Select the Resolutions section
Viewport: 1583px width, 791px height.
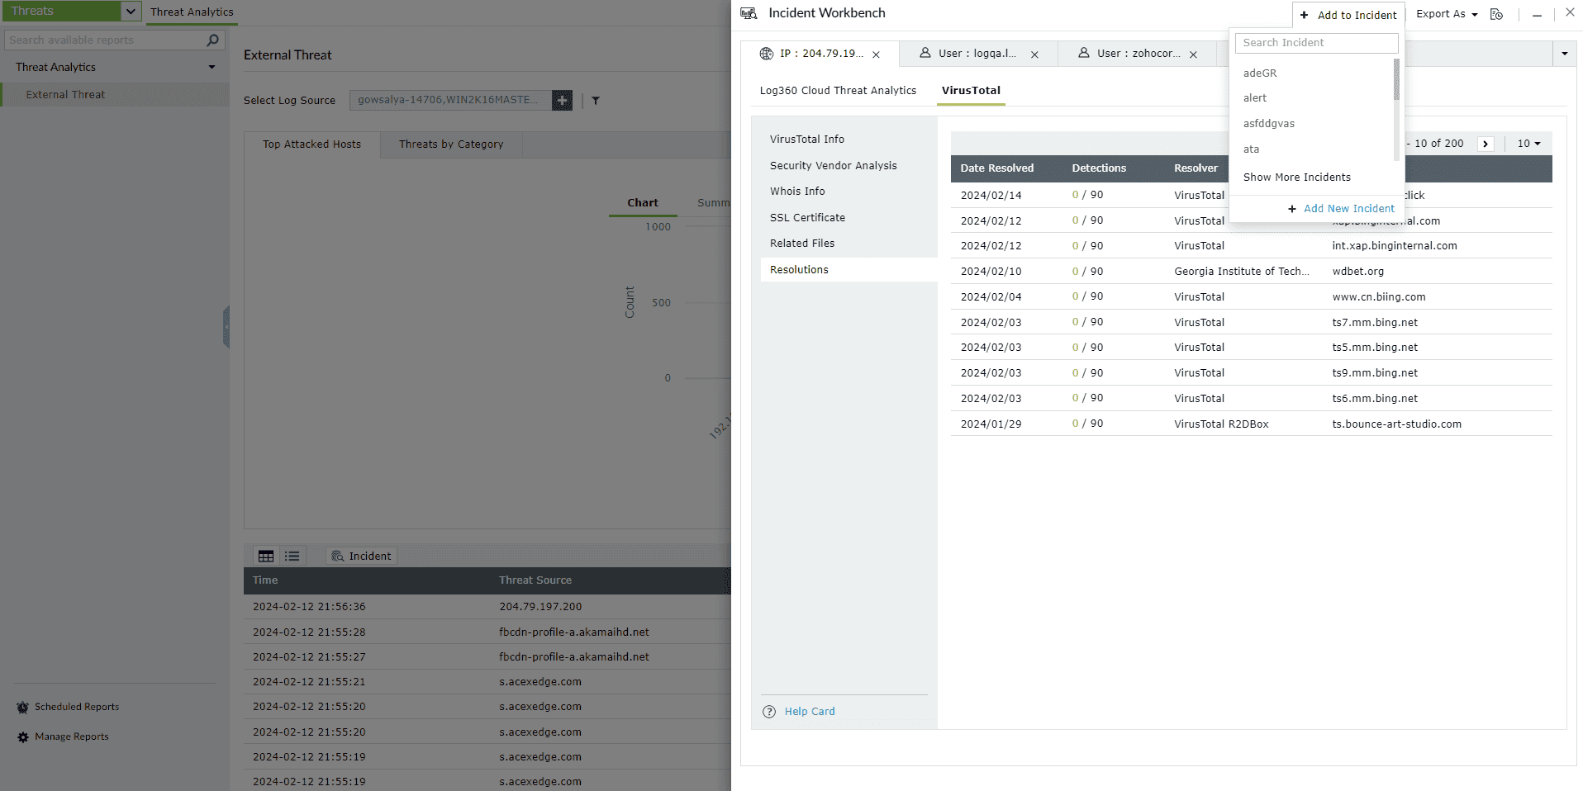pyautogui.click(x=849, y=270)
